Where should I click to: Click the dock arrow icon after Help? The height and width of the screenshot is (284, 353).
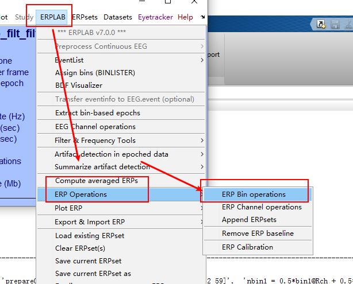(202, 17)
